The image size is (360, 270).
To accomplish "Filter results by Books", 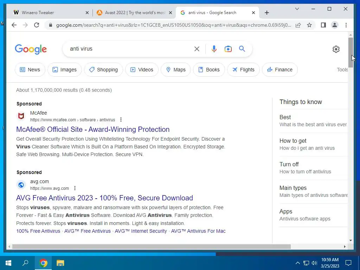I will [209, 70].
